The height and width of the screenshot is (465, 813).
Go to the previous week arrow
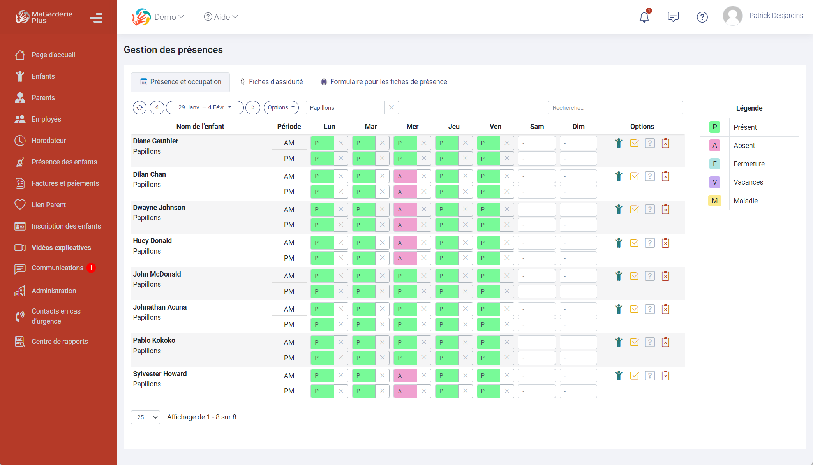pyautogui.click(x=157, y=107)
